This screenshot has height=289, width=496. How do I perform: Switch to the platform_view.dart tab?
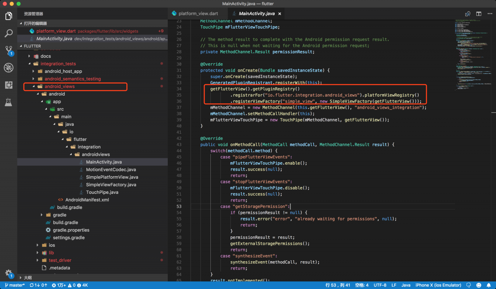point(197,14)
